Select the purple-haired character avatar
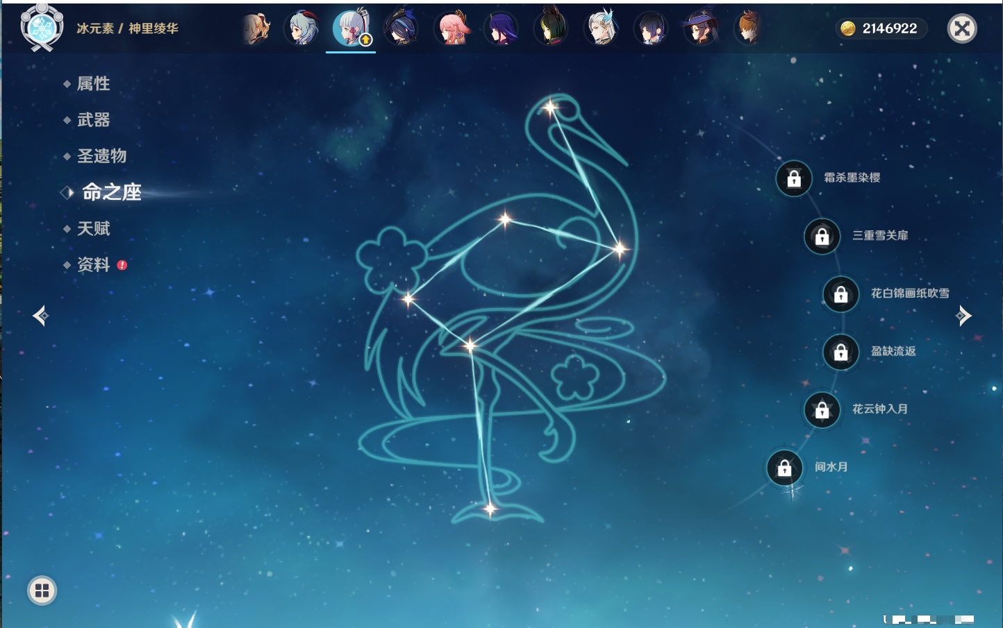Viewport: 1003px width, 628px height. (x=501, y=29)
